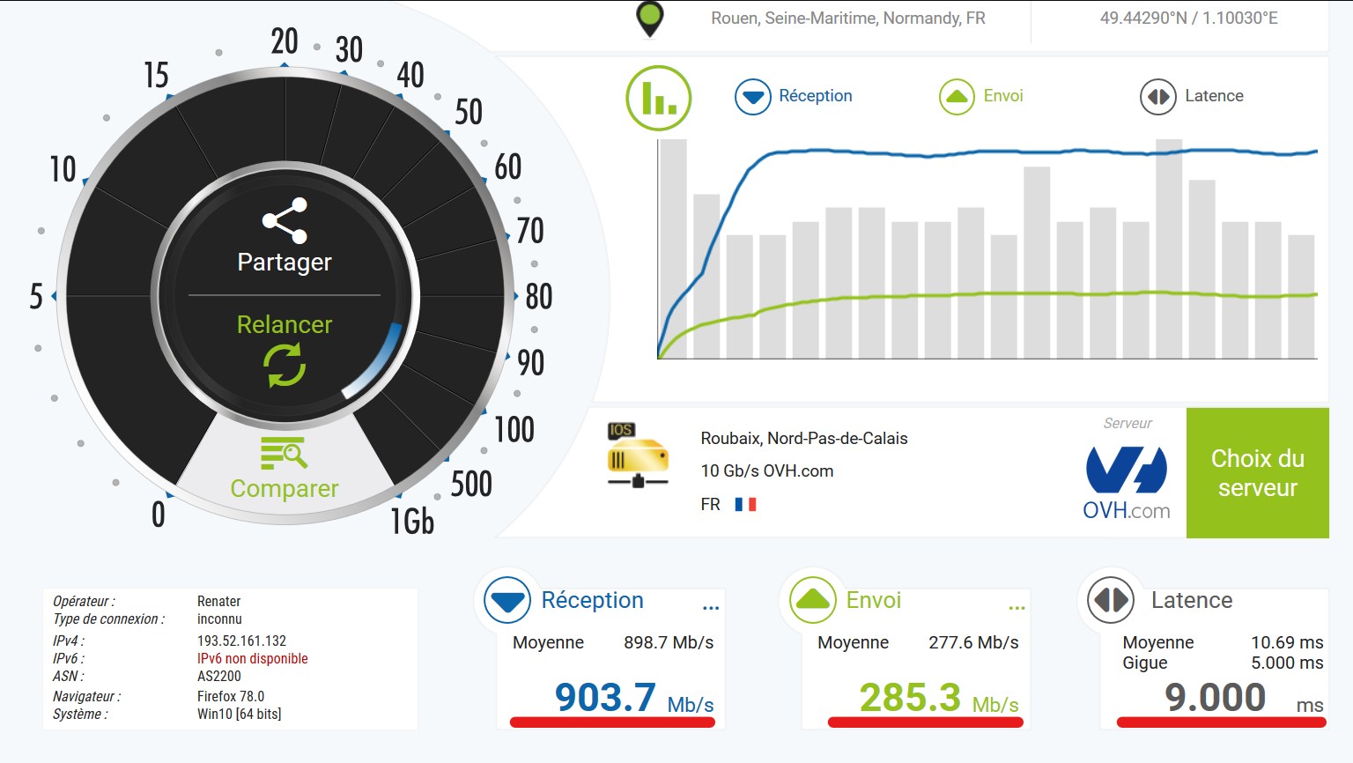
Task: Select the Comparer label on the dial
Action: pyautogui.click(x=284, y=489)
